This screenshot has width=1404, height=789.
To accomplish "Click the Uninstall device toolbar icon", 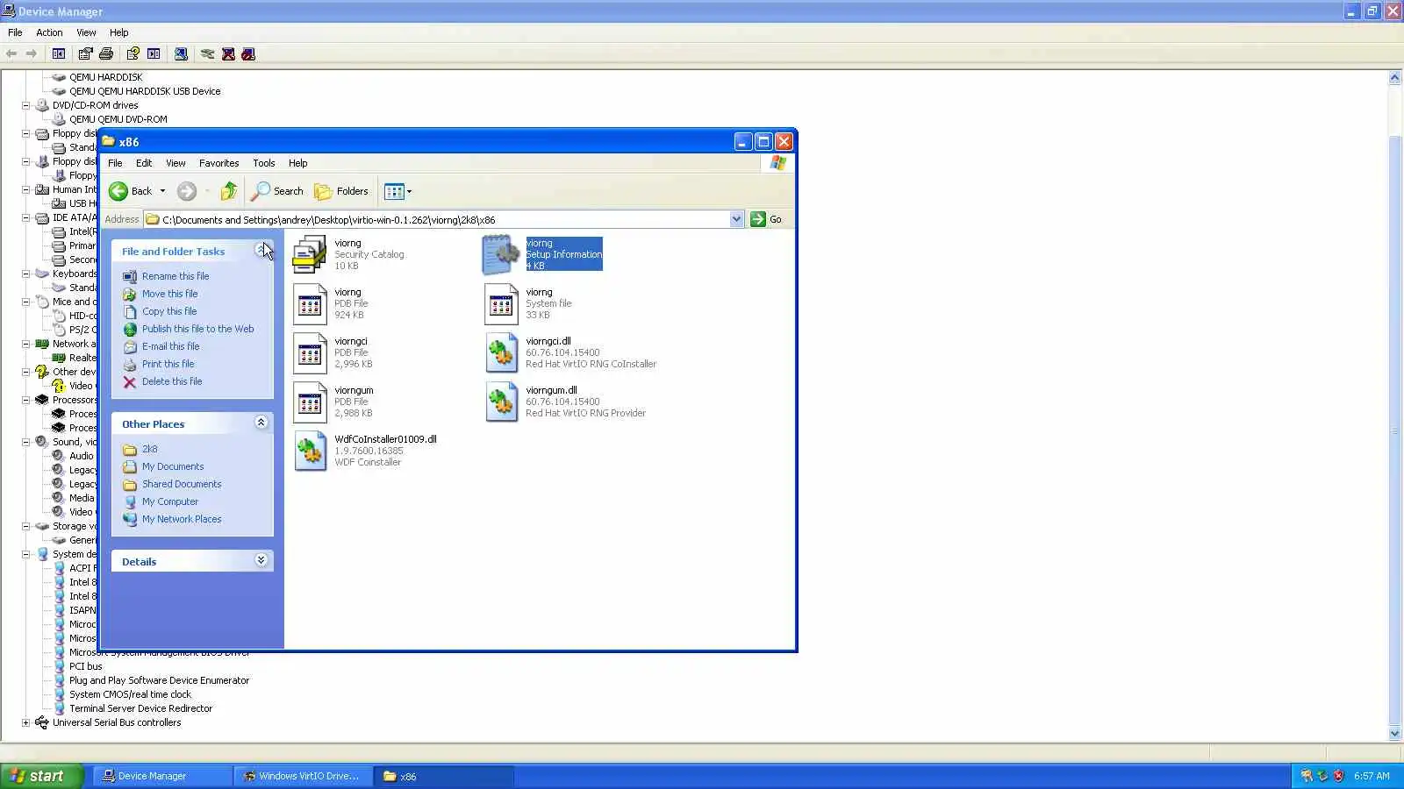I will (228, 53).
